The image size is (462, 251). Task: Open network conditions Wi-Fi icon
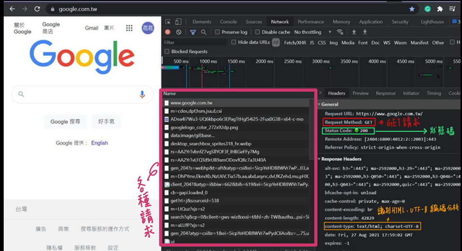pos(340,32)
